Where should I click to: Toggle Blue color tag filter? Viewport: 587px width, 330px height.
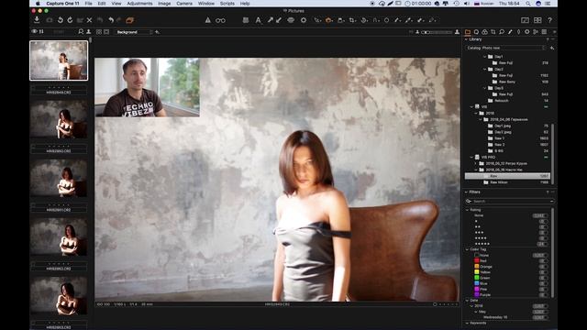pyautogui.click(x=543, y=283)
